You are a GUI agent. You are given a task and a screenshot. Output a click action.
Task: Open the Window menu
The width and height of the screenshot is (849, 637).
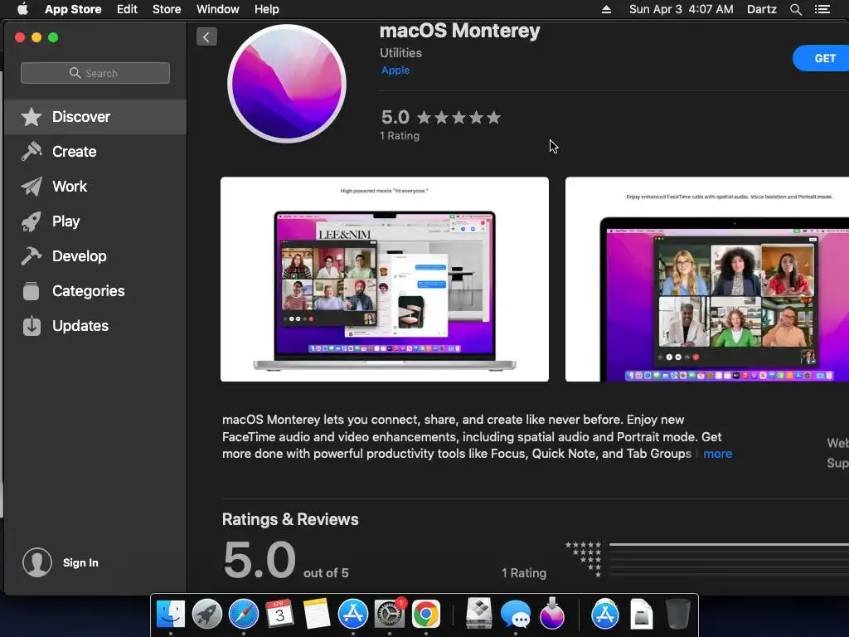tap(218, 9)
